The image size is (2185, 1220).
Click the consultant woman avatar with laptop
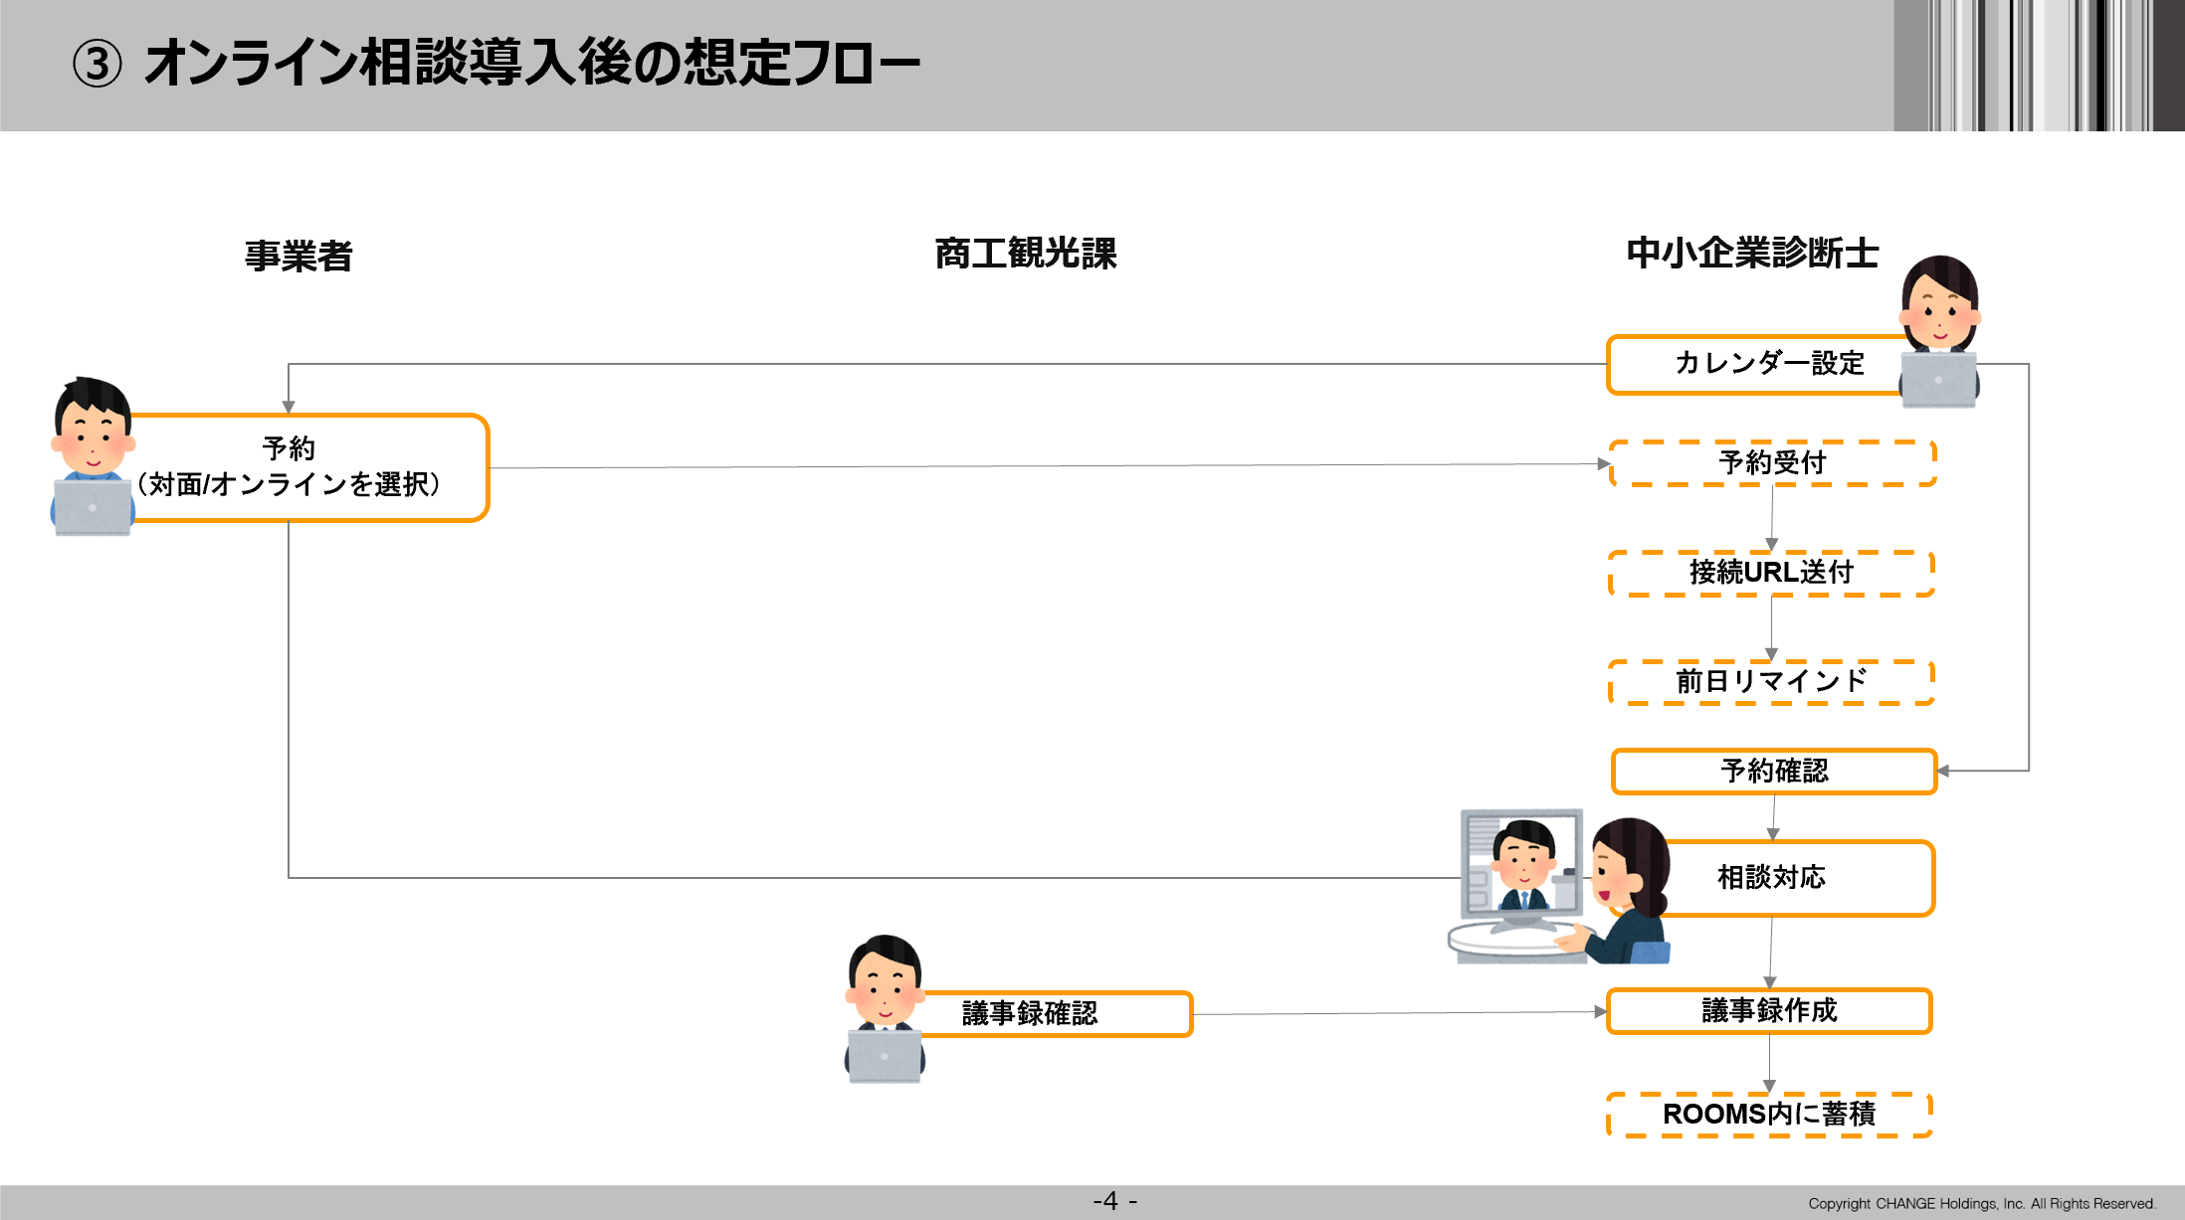(x=1939, y=330)
